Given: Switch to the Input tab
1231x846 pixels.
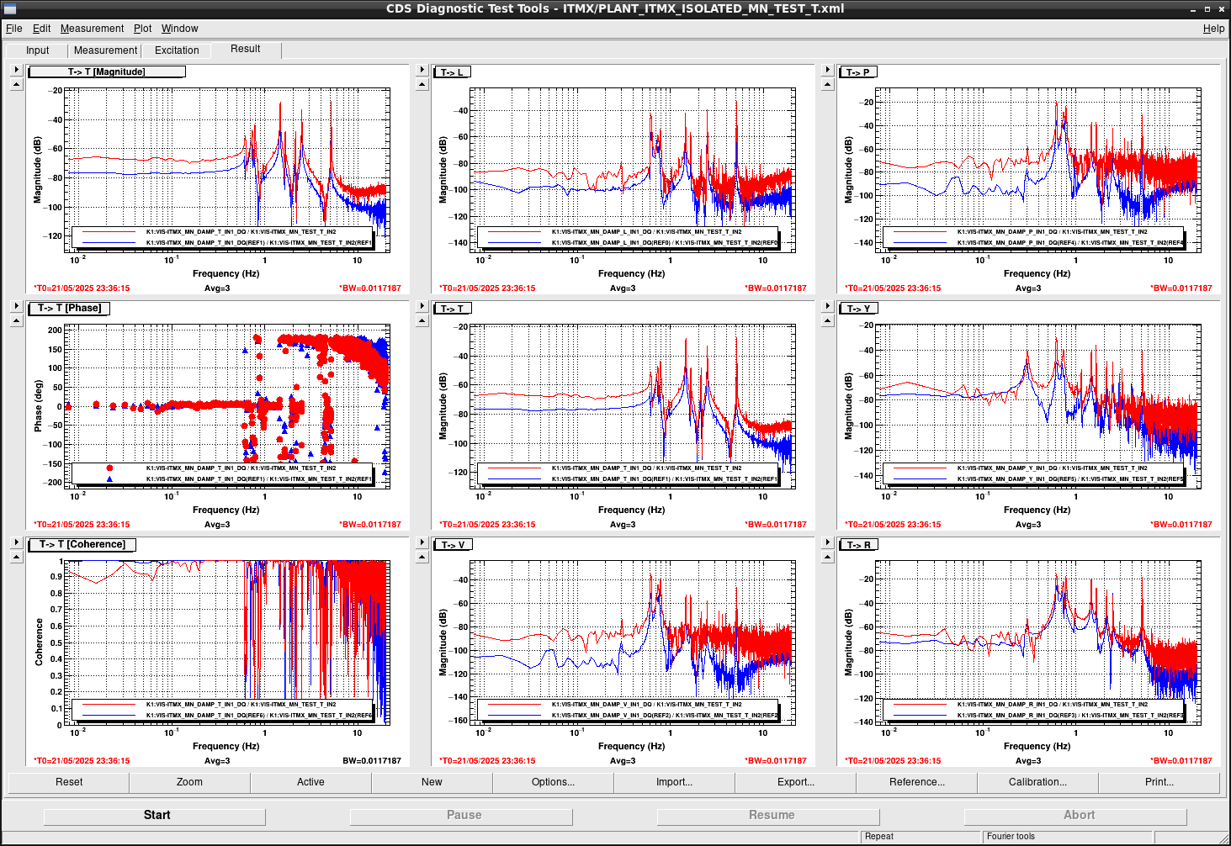Looking at the screenshot, I should point(37,50).
